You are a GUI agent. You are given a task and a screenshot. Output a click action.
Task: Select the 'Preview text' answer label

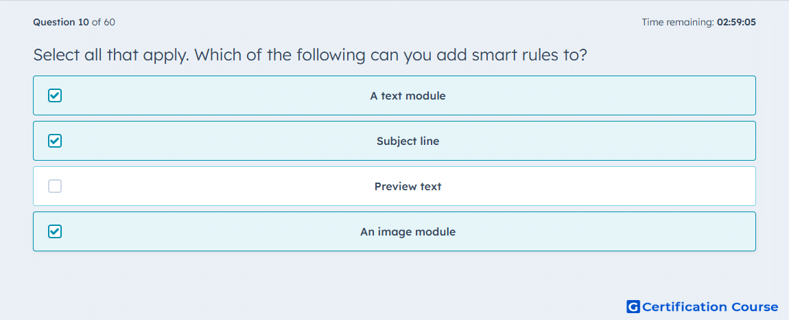[408, 187]
